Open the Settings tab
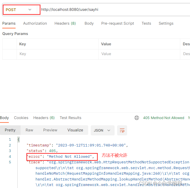190x188 pixels. point(166,23)
